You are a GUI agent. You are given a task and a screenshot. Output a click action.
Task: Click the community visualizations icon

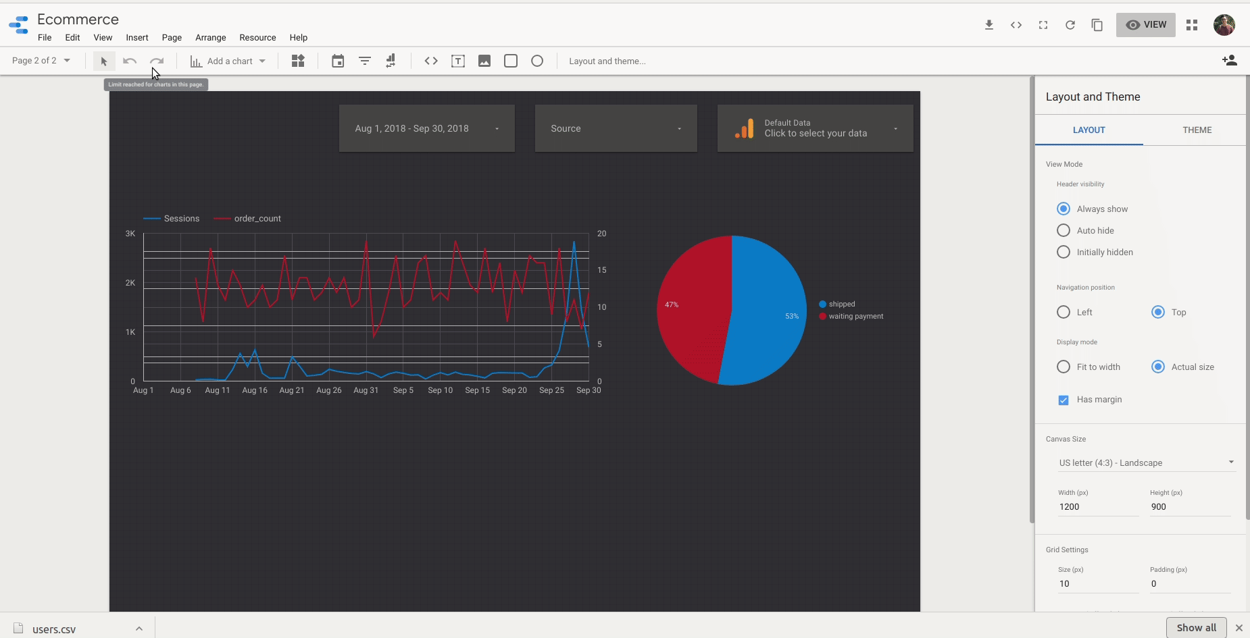(x=298, y=61)
